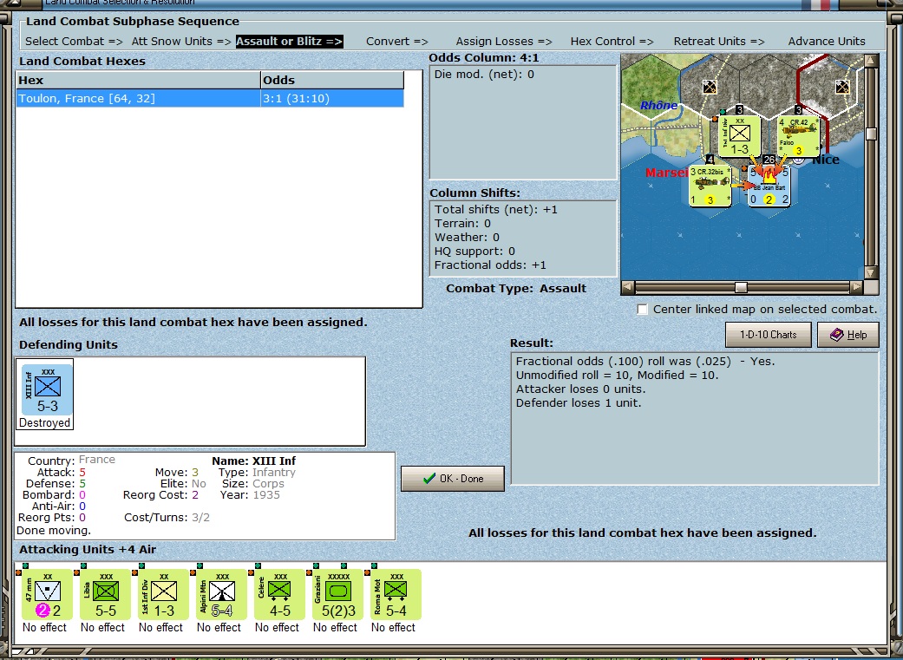Click the left mountain mine resource icon on the map
Screen dimensions: 903x660
click(x=710, y=87)
